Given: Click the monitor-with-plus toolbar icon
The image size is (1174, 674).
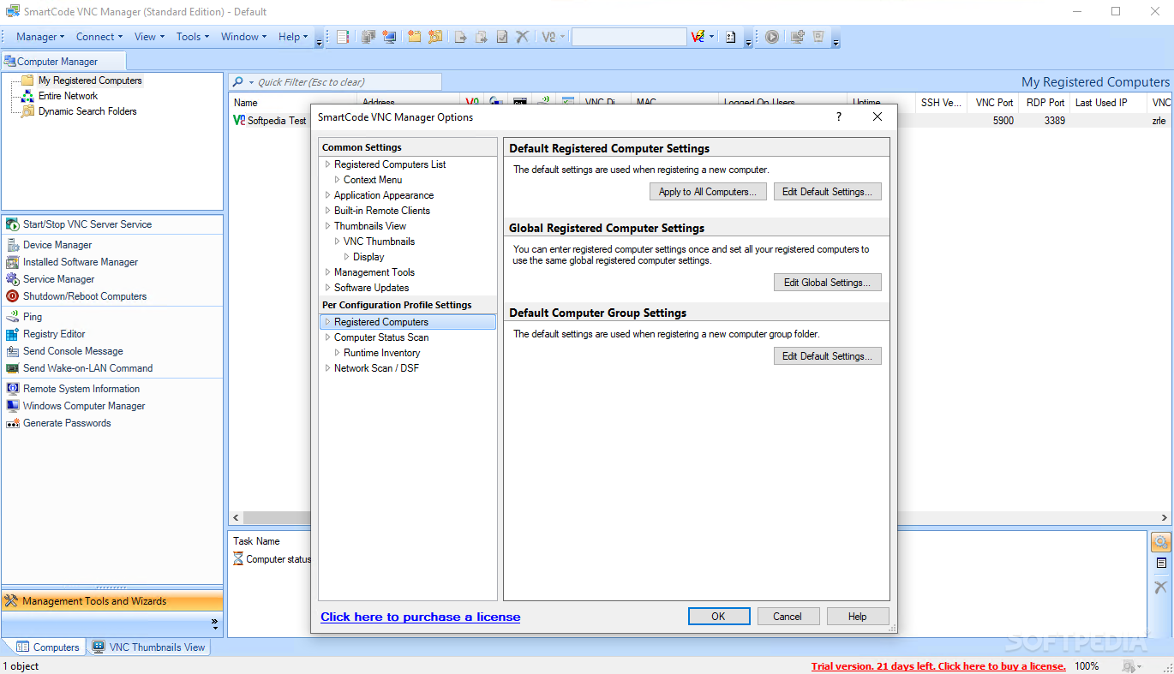Looking at the screenshot, I should (x=798, y=37).
